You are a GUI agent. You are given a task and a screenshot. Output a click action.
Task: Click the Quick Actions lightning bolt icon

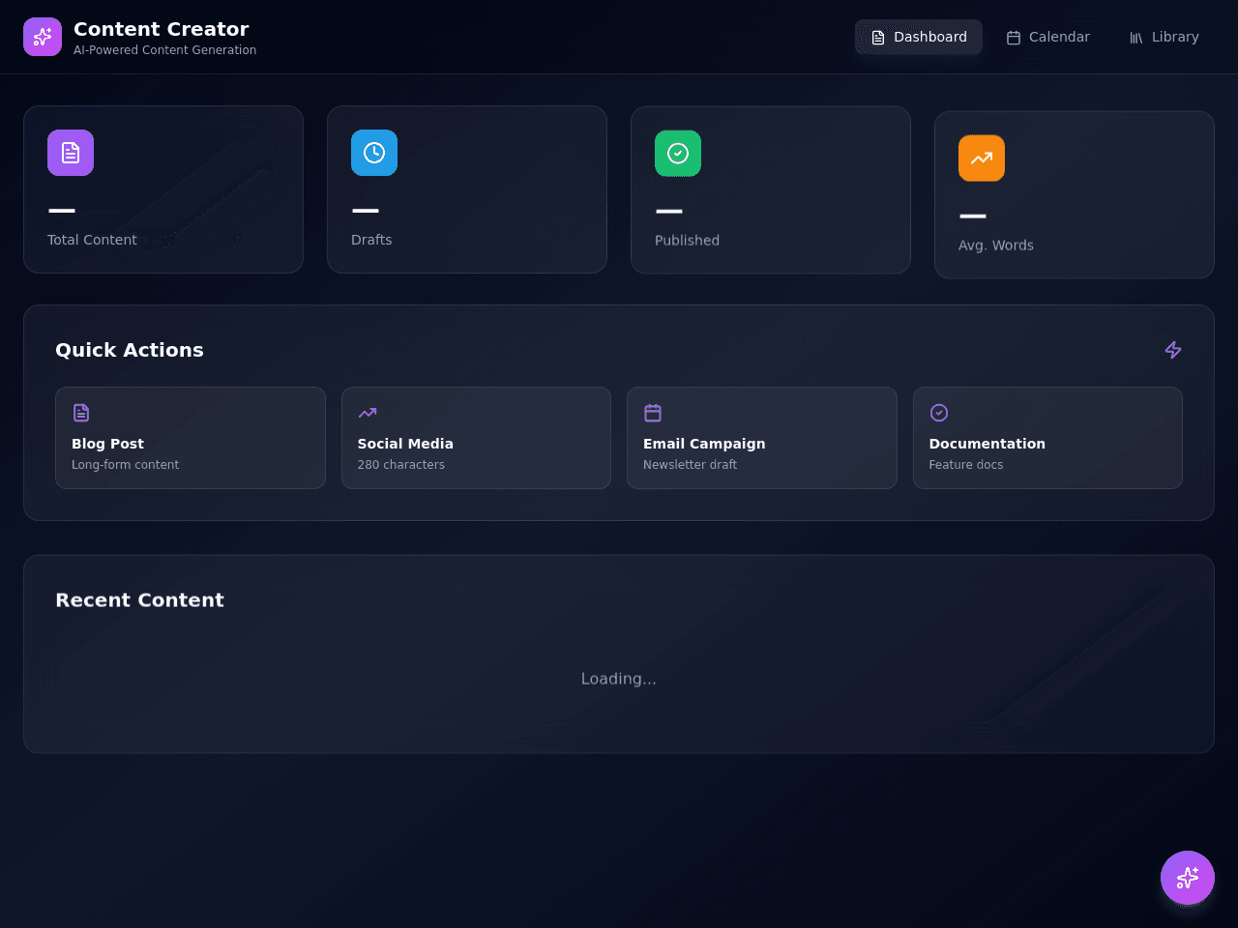tap(1173, 350)
